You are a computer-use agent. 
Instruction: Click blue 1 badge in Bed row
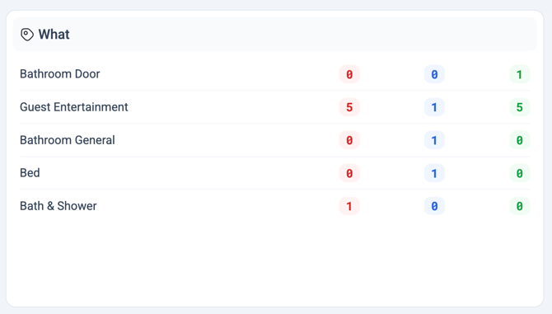tap(434, 173)
